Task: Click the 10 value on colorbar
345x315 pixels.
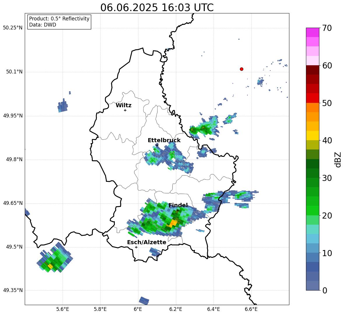Action: [327, 253]
